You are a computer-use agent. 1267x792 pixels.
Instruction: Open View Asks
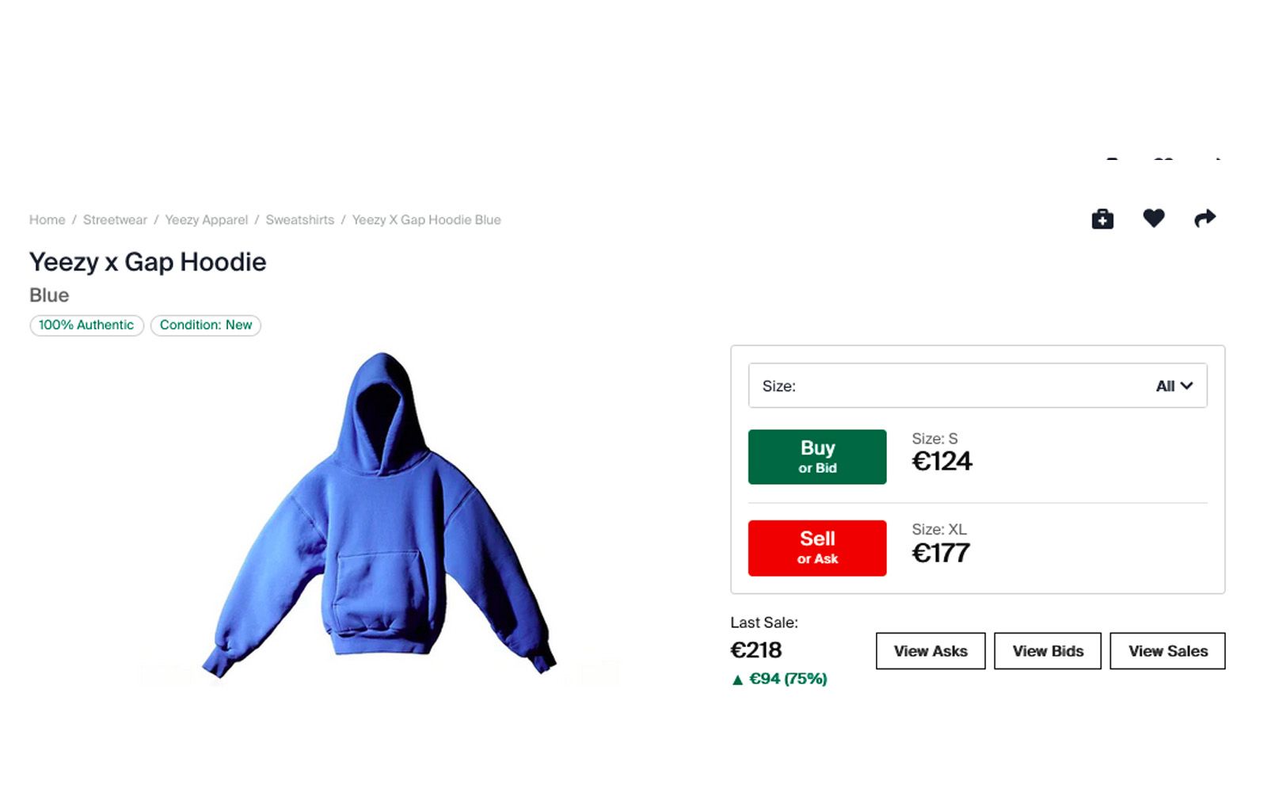930,651
